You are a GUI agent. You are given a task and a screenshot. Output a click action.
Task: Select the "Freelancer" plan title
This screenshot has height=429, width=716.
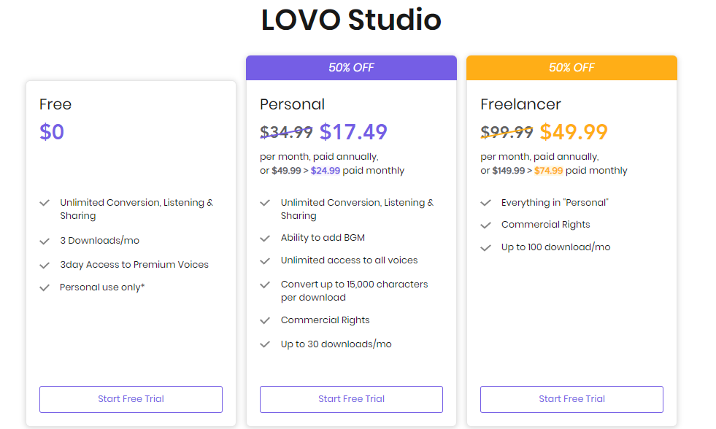520,104
